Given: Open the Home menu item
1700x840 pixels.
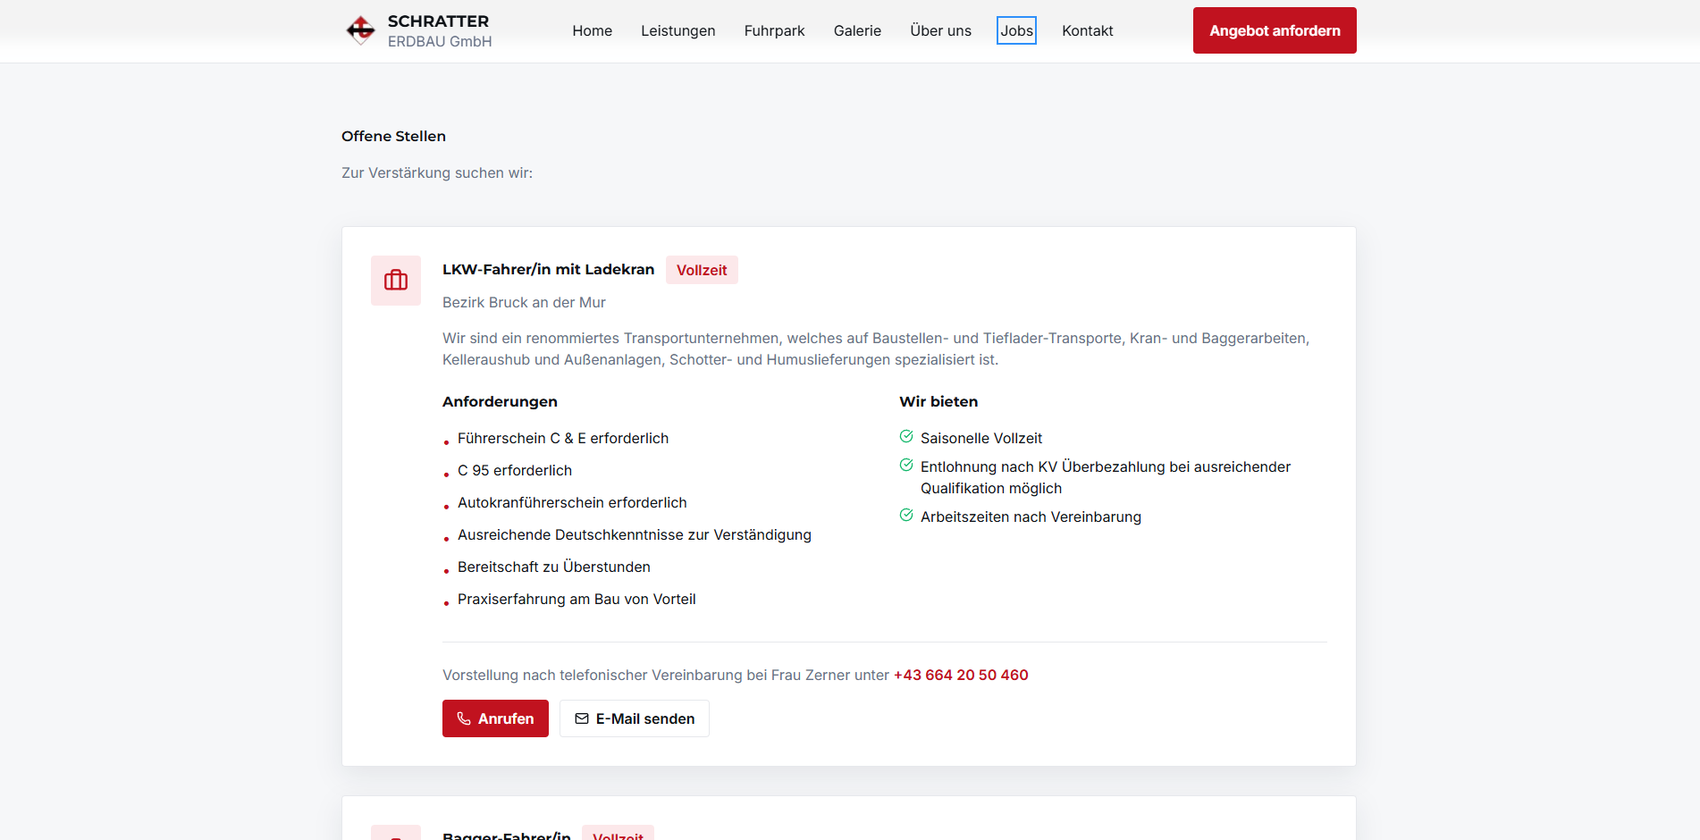Looking at the screenshot, I should coord(593,30).
